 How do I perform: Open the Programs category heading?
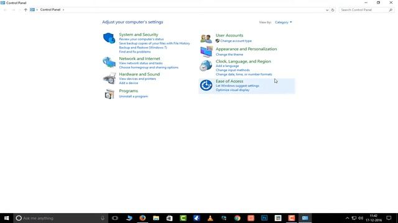[129, 91]
